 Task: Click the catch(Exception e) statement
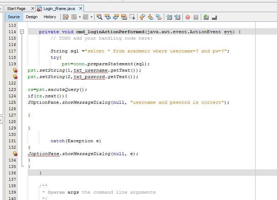(x=76, y=141)
